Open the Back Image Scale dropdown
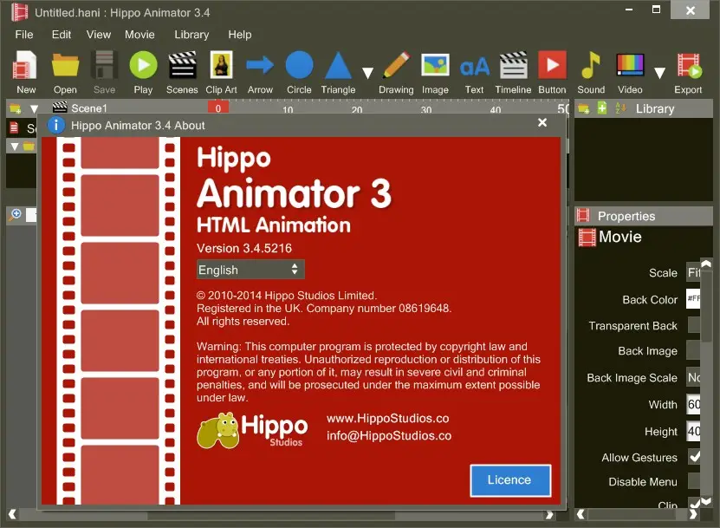The height and width of the screenshot is (528, 720). click(693, 377)
